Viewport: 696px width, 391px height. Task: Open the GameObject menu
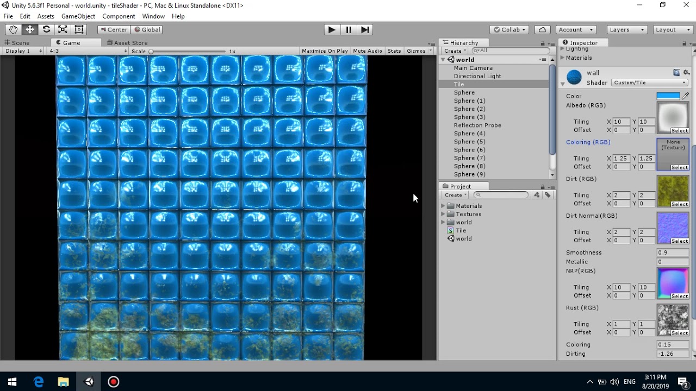coord(78,16)
